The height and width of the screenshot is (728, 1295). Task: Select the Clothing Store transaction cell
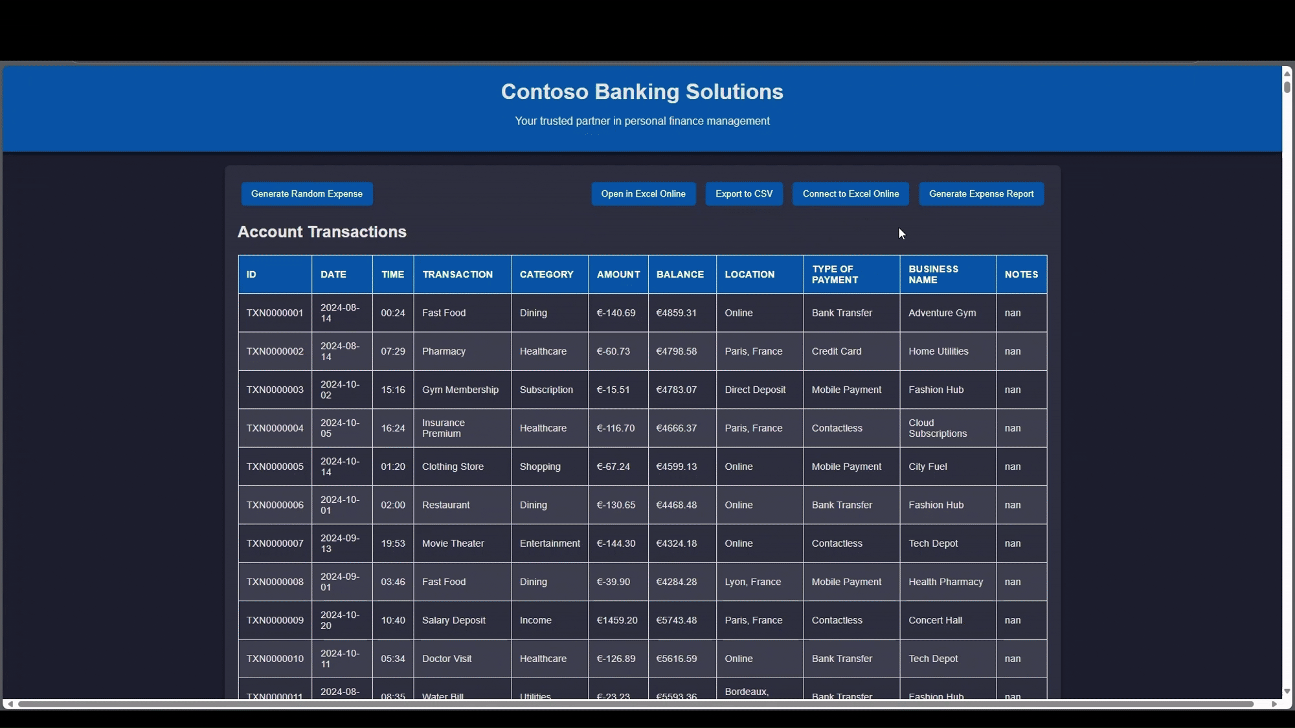point(462,467)
